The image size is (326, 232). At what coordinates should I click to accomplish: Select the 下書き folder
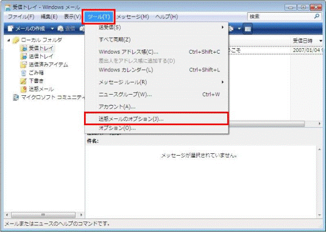(x=36, y=81)
